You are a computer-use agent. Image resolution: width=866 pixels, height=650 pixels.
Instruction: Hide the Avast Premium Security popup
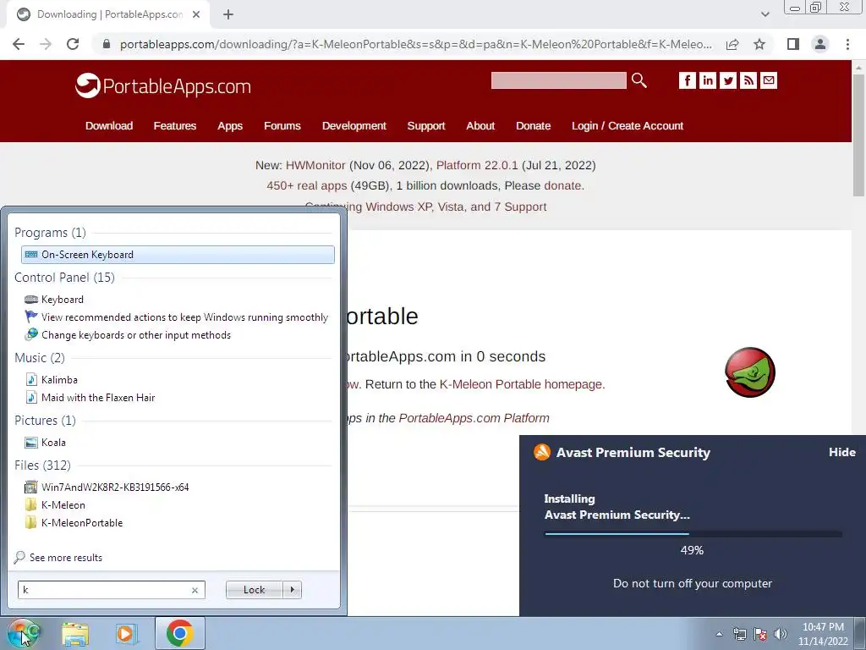point(842,452)
